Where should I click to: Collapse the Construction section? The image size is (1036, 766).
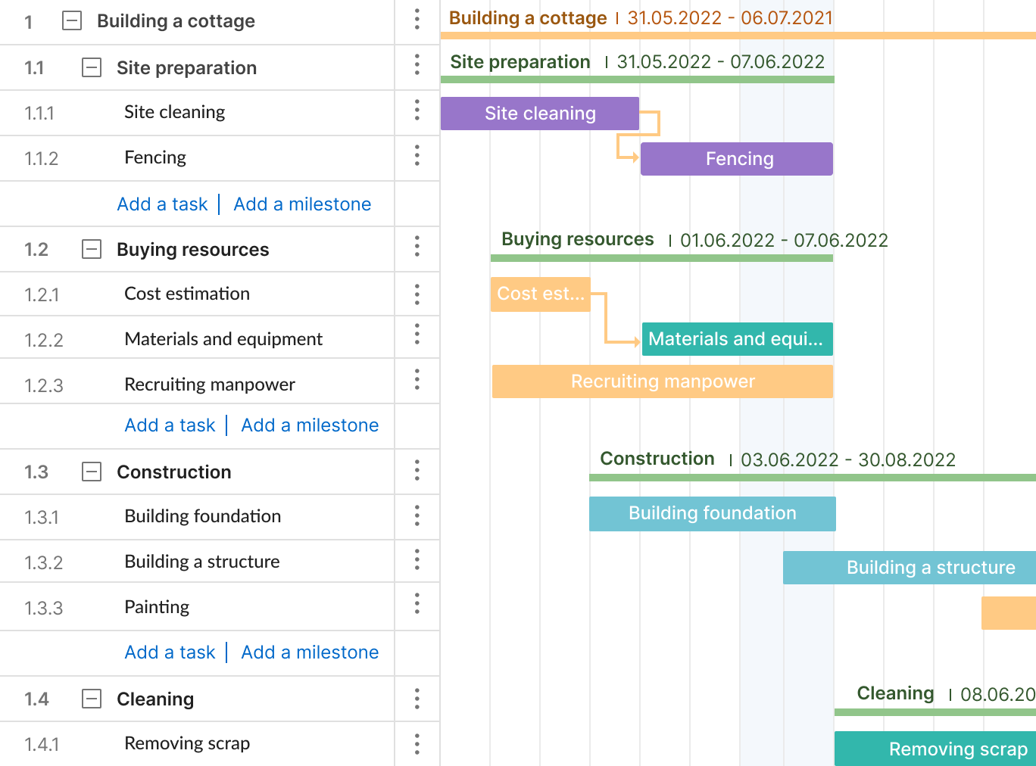tap(92, 472)
